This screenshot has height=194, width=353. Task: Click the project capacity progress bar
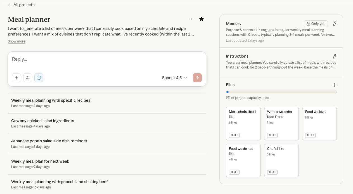point(281,92)
